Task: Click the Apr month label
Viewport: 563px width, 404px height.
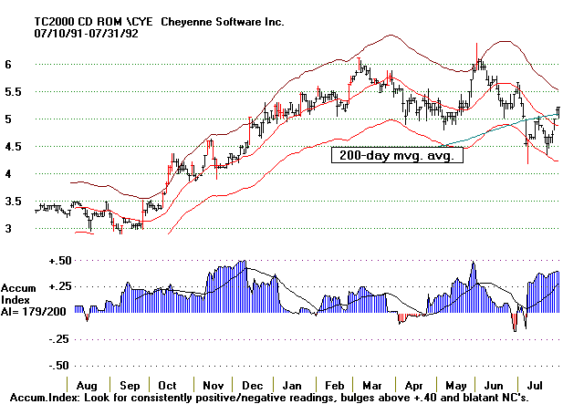Action: pyautogui.click(x=414, y=386)
